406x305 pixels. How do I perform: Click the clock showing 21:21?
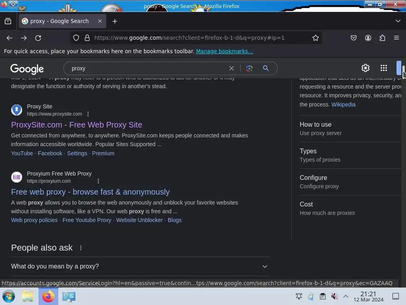[x=368, y=296]
